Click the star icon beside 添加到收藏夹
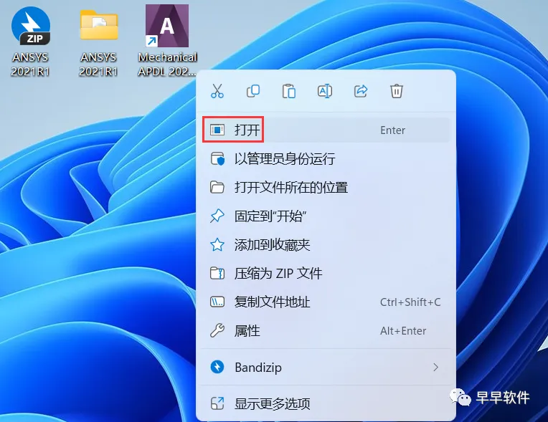Screen dimensions: 548x422 click(217, 245)
